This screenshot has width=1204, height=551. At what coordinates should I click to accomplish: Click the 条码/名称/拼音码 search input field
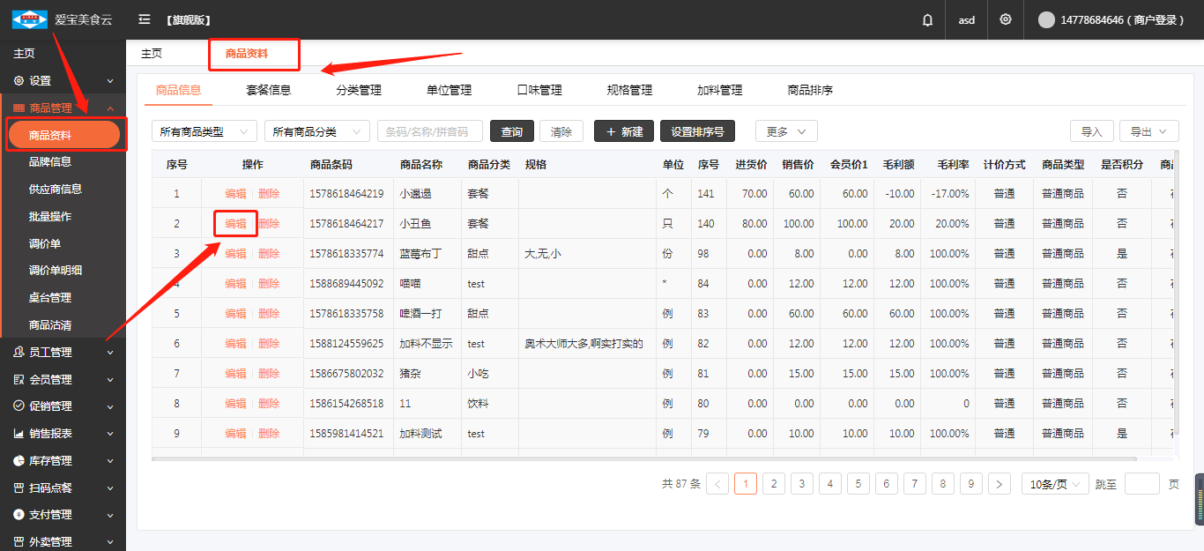pos(429,131)
